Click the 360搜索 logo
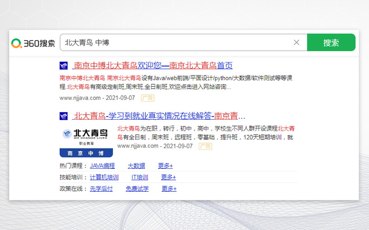The image size is (369, 230). tap(33, 43)
